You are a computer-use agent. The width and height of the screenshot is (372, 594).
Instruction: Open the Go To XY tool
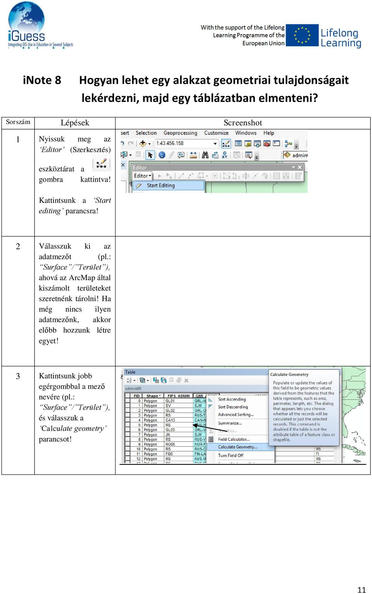tap(225, 155)
